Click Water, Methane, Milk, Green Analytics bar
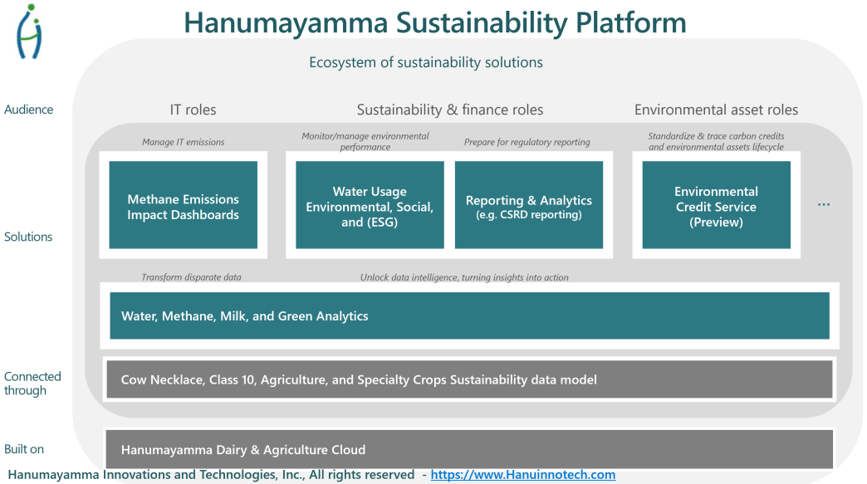The height and width of the screenshot is (484, 867). click(469, 315)
